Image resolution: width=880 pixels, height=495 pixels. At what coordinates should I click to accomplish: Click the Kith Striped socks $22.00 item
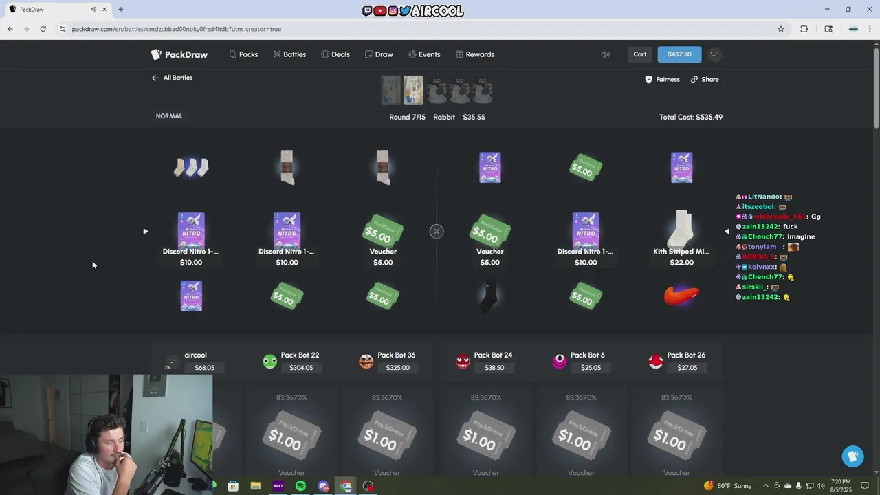click(x=681, y=237)
